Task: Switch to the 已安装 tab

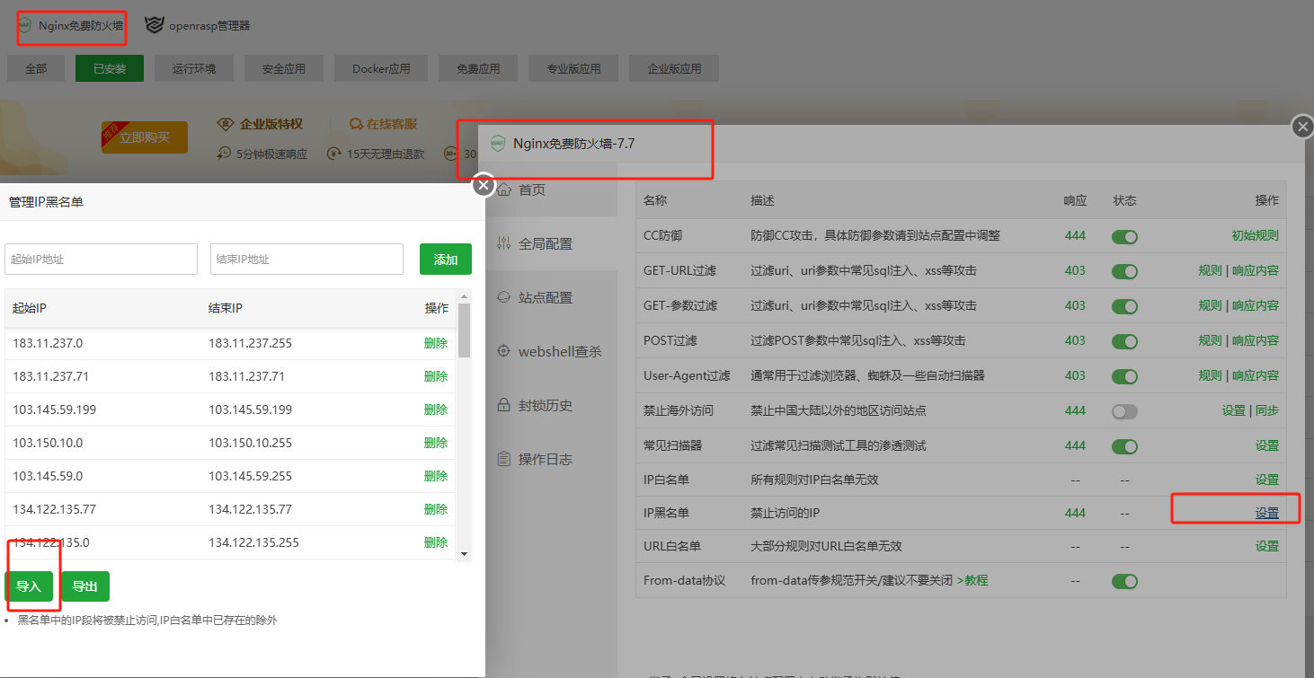Action: pyautogui.click(x=110, y=68)
